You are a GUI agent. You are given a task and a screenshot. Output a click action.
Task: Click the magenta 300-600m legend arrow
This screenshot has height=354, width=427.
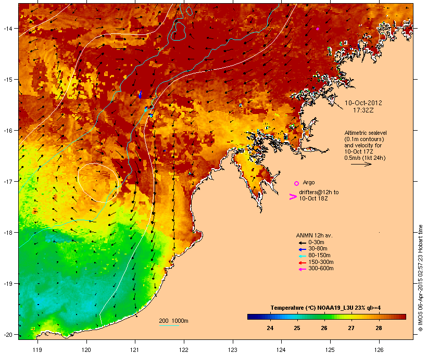pos(302,269)
